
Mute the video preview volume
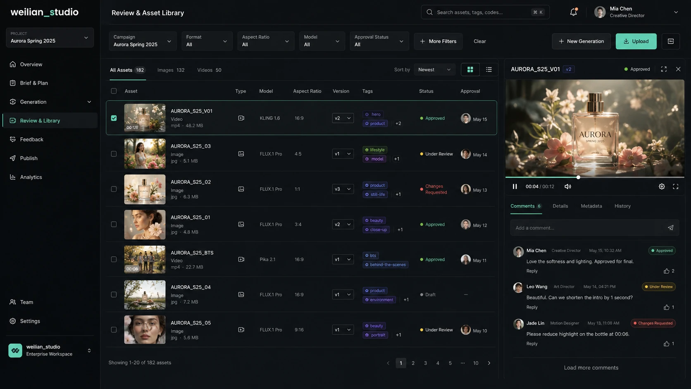tap(567, 186)
